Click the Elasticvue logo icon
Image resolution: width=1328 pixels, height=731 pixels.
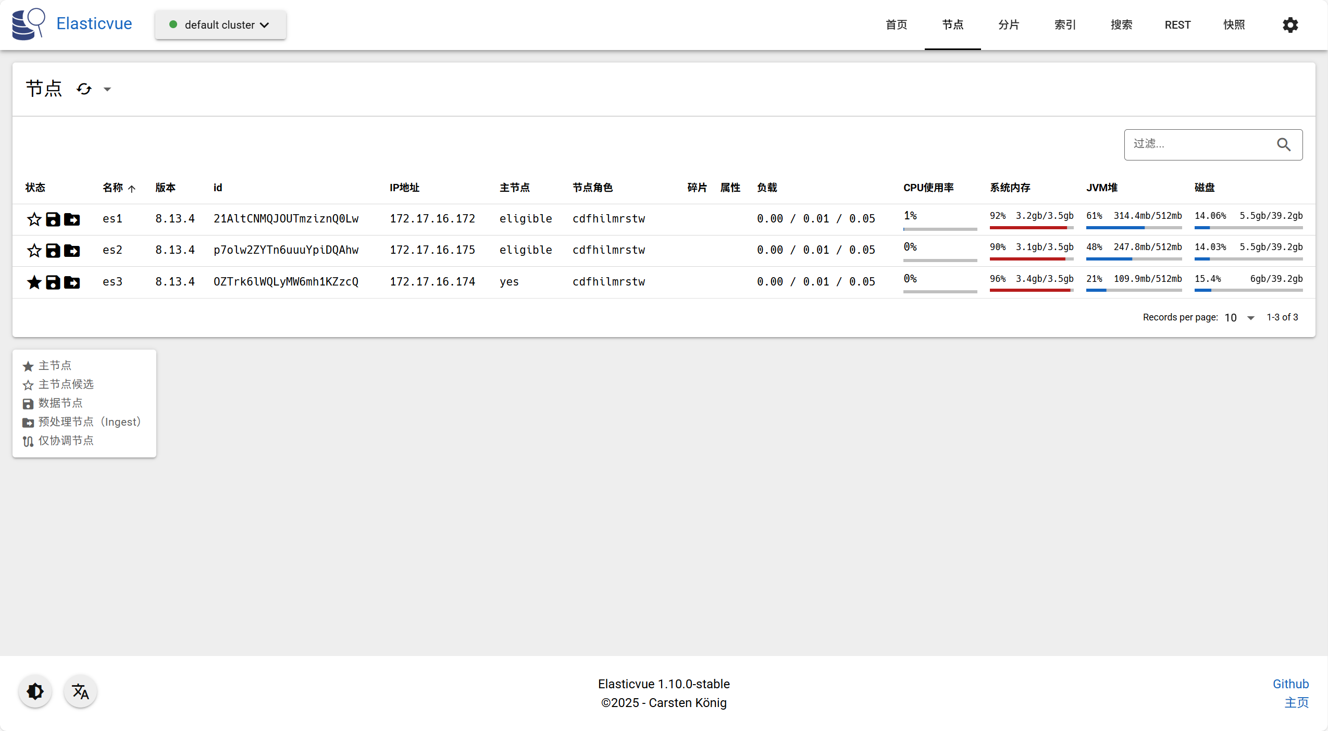point(28,24)
